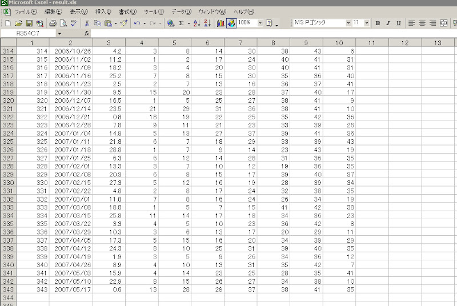Open the 書式(O) menu
The image size is (457, 306).
point(127,12)
